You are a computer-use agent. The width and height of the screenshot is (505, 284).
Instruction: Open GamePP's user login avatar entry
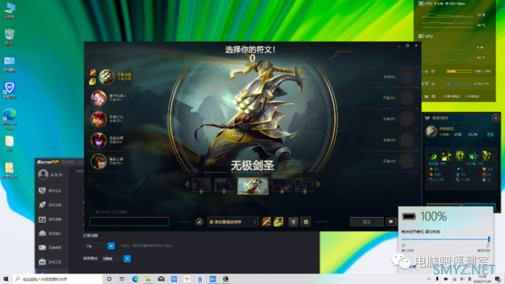(50, 175)
